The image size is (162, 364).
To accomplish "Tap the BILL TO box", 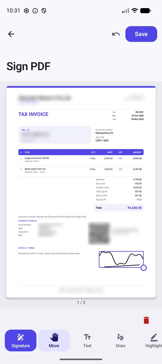I will [55, 135].
